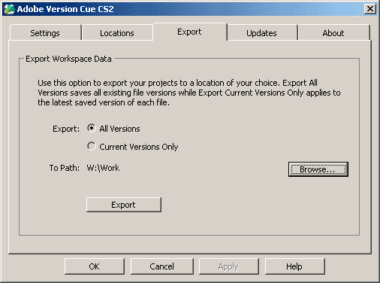Confirm the dialog with OK
The height and width of the screenshot is (283, 380).
pos(95,266)
